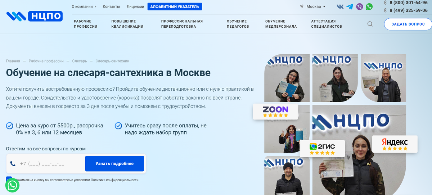Open the Viber icon in header

(x=359, y=6)
